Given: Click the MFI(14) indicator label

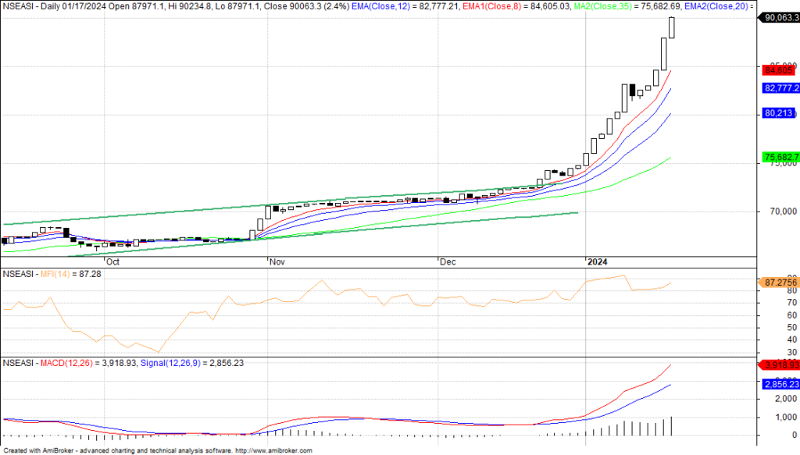Looking at the screenshot, I should pyautogui.click(x=57, y=275).
